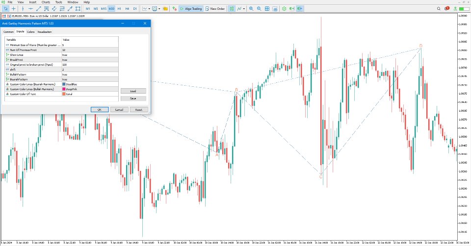471x246 pixels.
Task: Toggle candlestick bar chart mode
Action: coord(232,9)
